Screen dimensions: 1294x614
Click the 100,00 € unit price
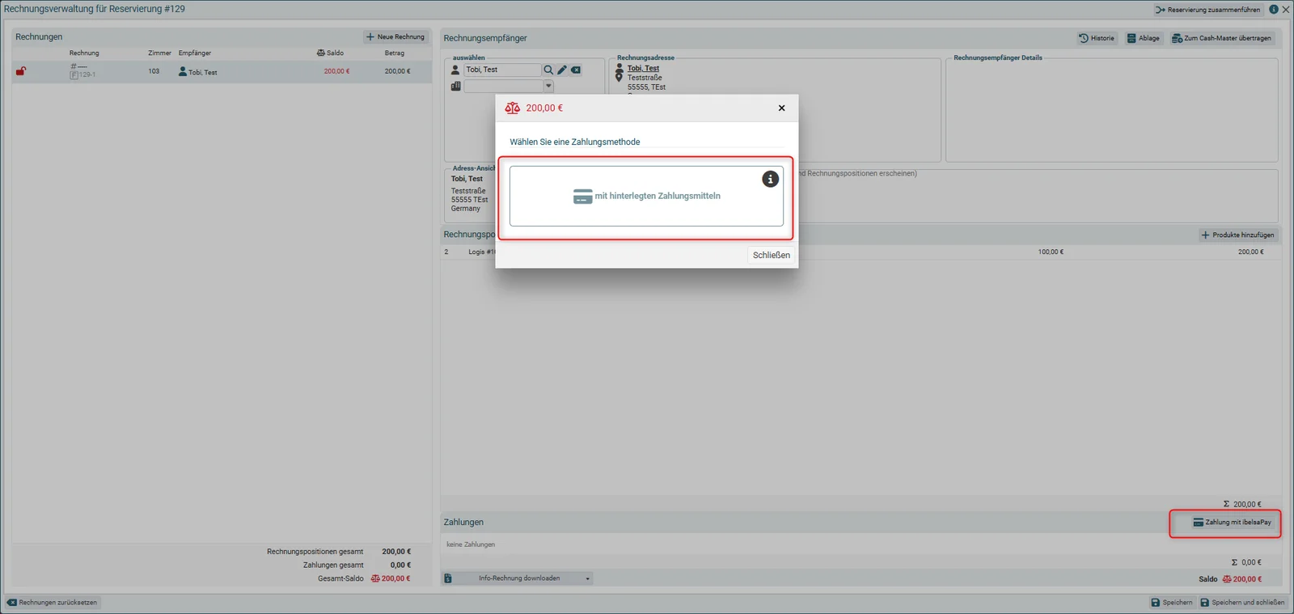click(x=1051, y=252)
